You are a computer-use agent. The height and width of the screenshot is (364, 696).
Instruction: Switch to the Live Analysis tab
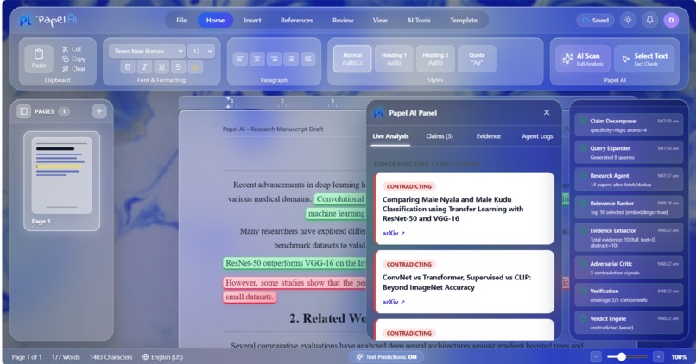click(x=390, y=136)
